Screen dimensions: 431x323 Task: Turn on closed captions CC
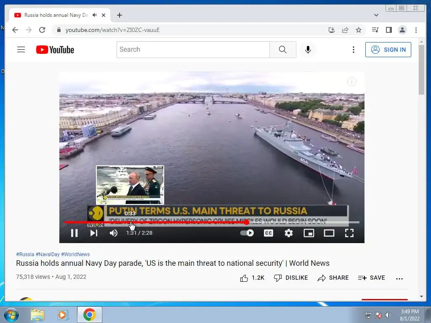(x=268, y=233)
